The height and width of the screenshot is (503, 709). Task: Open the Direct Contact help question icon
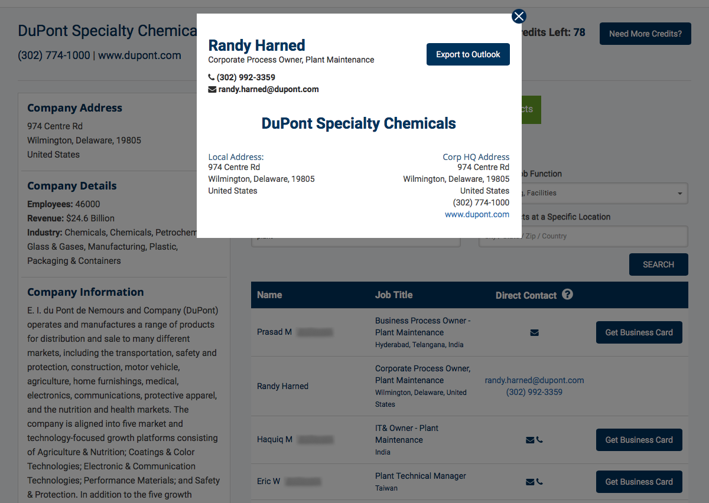(567, 294)
